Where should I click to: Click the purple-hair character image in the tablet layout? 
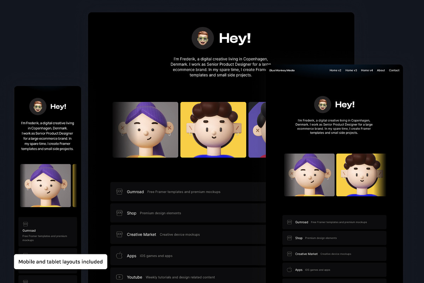pos(309,175)
